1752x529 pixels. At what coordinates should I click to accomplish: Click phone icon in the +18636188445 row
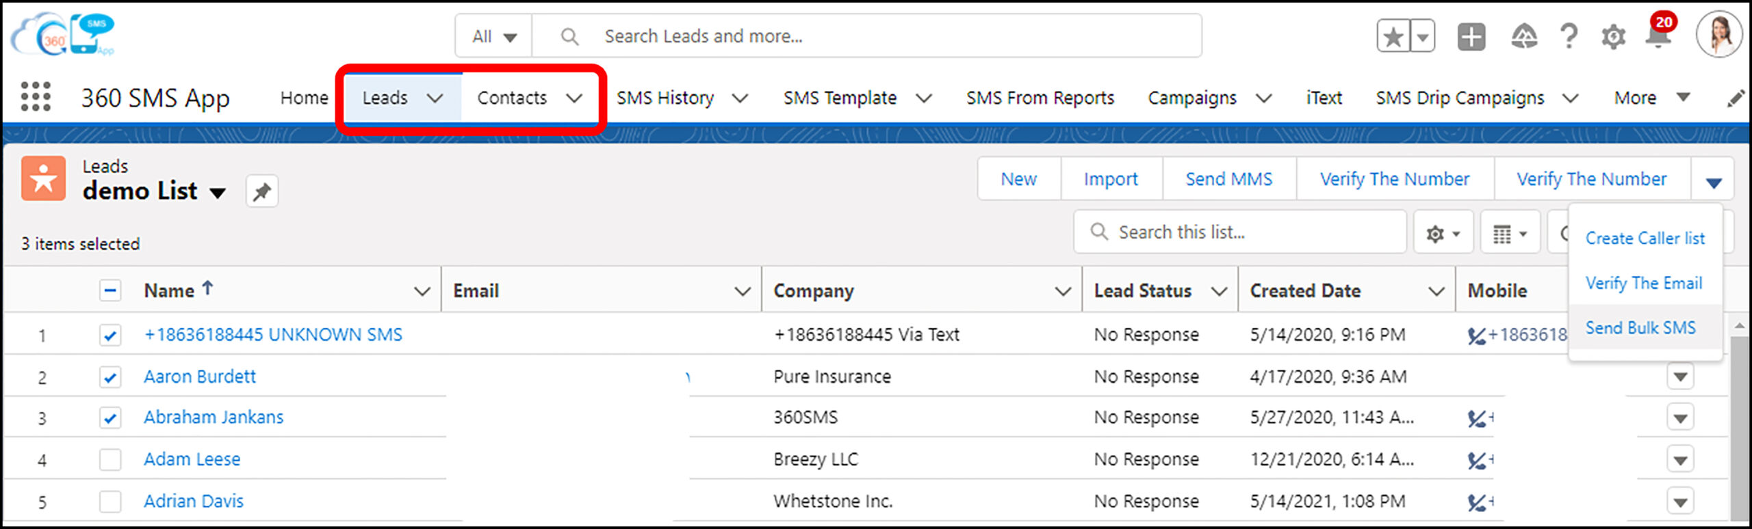[x=1476, y=335]
